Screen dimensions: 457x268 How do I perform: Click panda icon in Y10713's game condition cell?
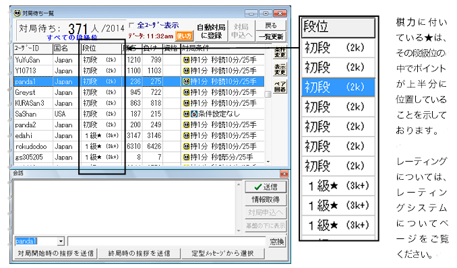click(x=186, y=71)
